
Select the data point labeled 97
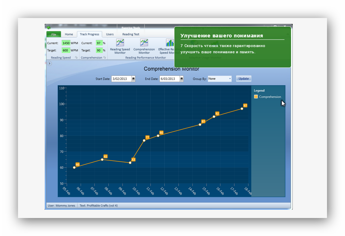pos(242,109)
